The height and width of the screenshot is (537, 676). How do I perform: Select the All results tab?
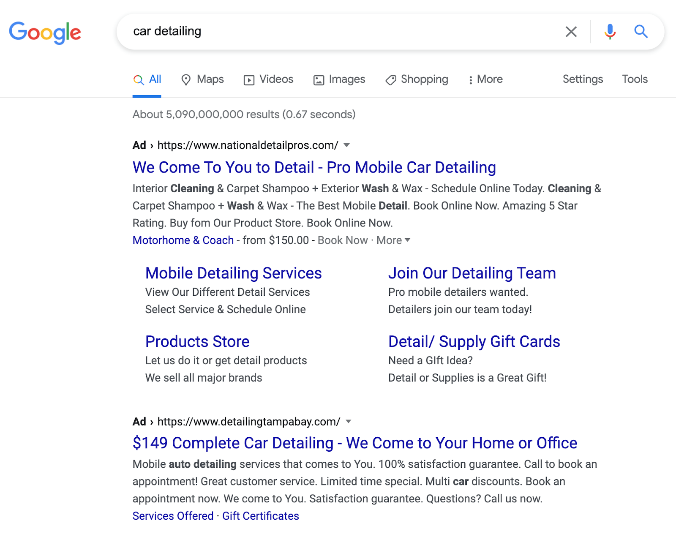coord(147,79)
